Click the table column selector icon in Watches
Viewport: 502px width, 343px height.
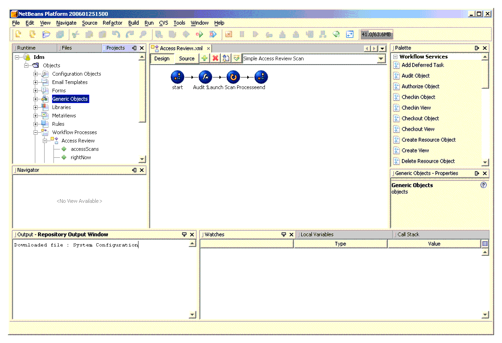pyautogui.click(x=485, y=244)
